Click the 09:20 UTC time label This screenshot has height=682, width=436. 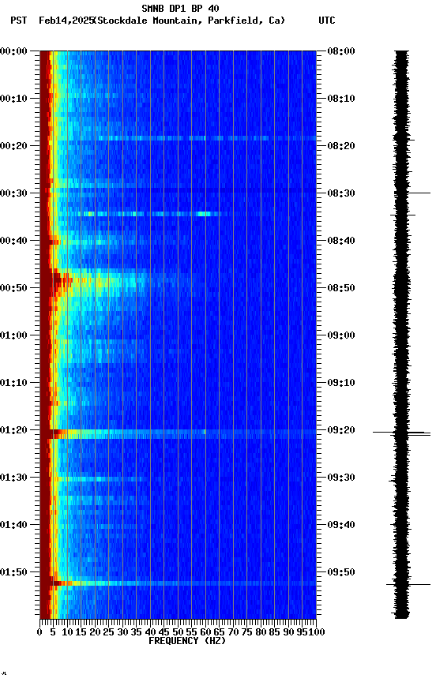pos(341,430)
